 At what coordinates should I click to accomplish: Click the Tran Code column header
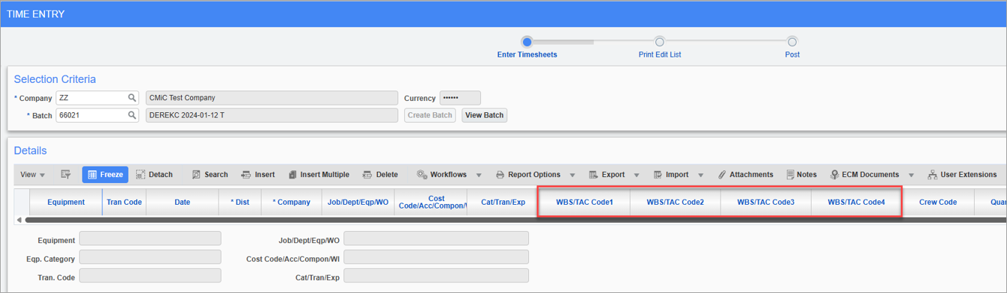pyautogui.click(x=124, y=202)
